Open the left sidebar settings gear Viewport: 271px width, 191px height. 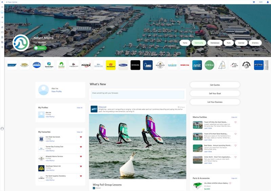pyautogui.click(x=2, y=47)
